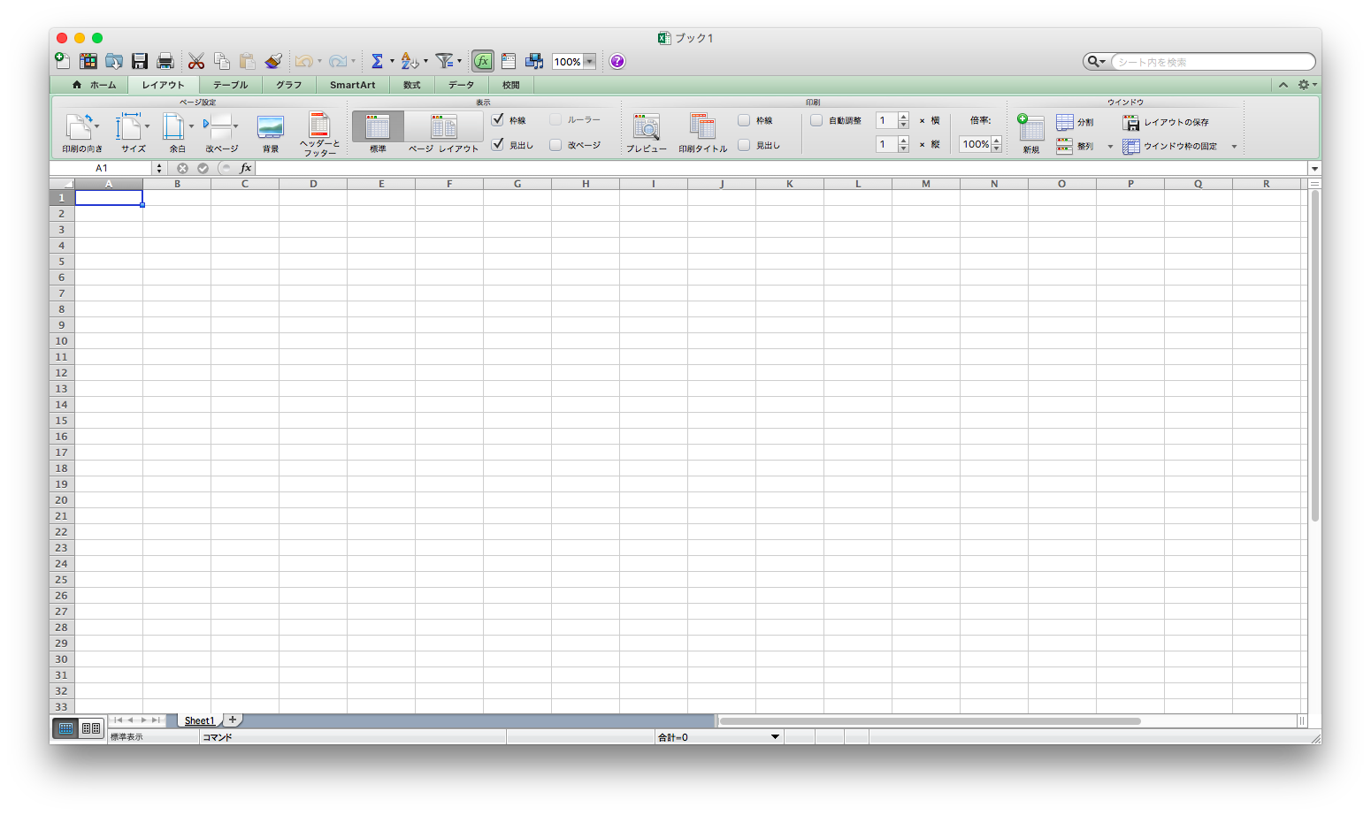1371x815 pixels.
Task: Uncheck 見出し headings in 表示 group
Action: 498,144
